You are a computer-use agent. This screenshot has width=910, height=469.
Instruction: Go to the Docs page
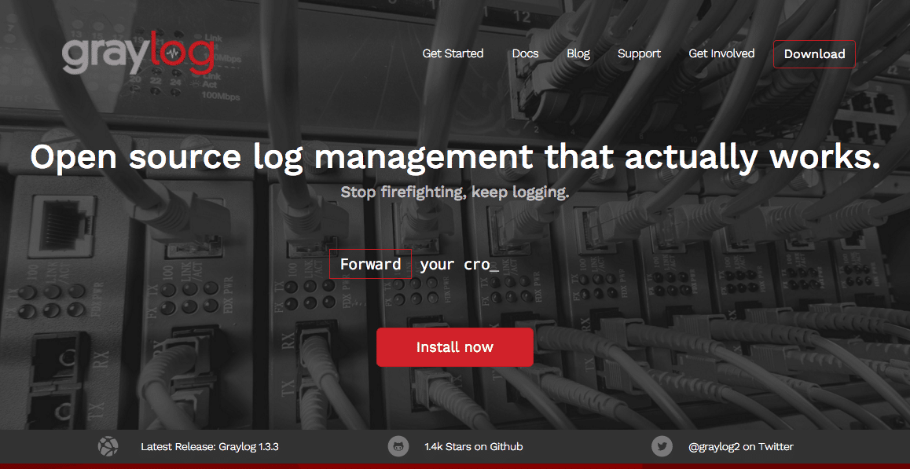point(525,53)
